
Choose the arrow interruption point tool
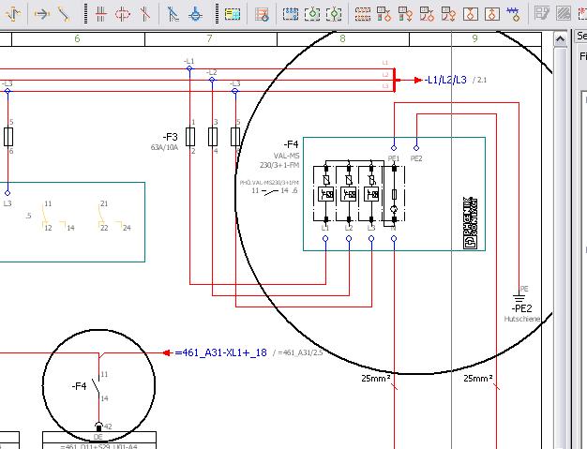point(41,14)
